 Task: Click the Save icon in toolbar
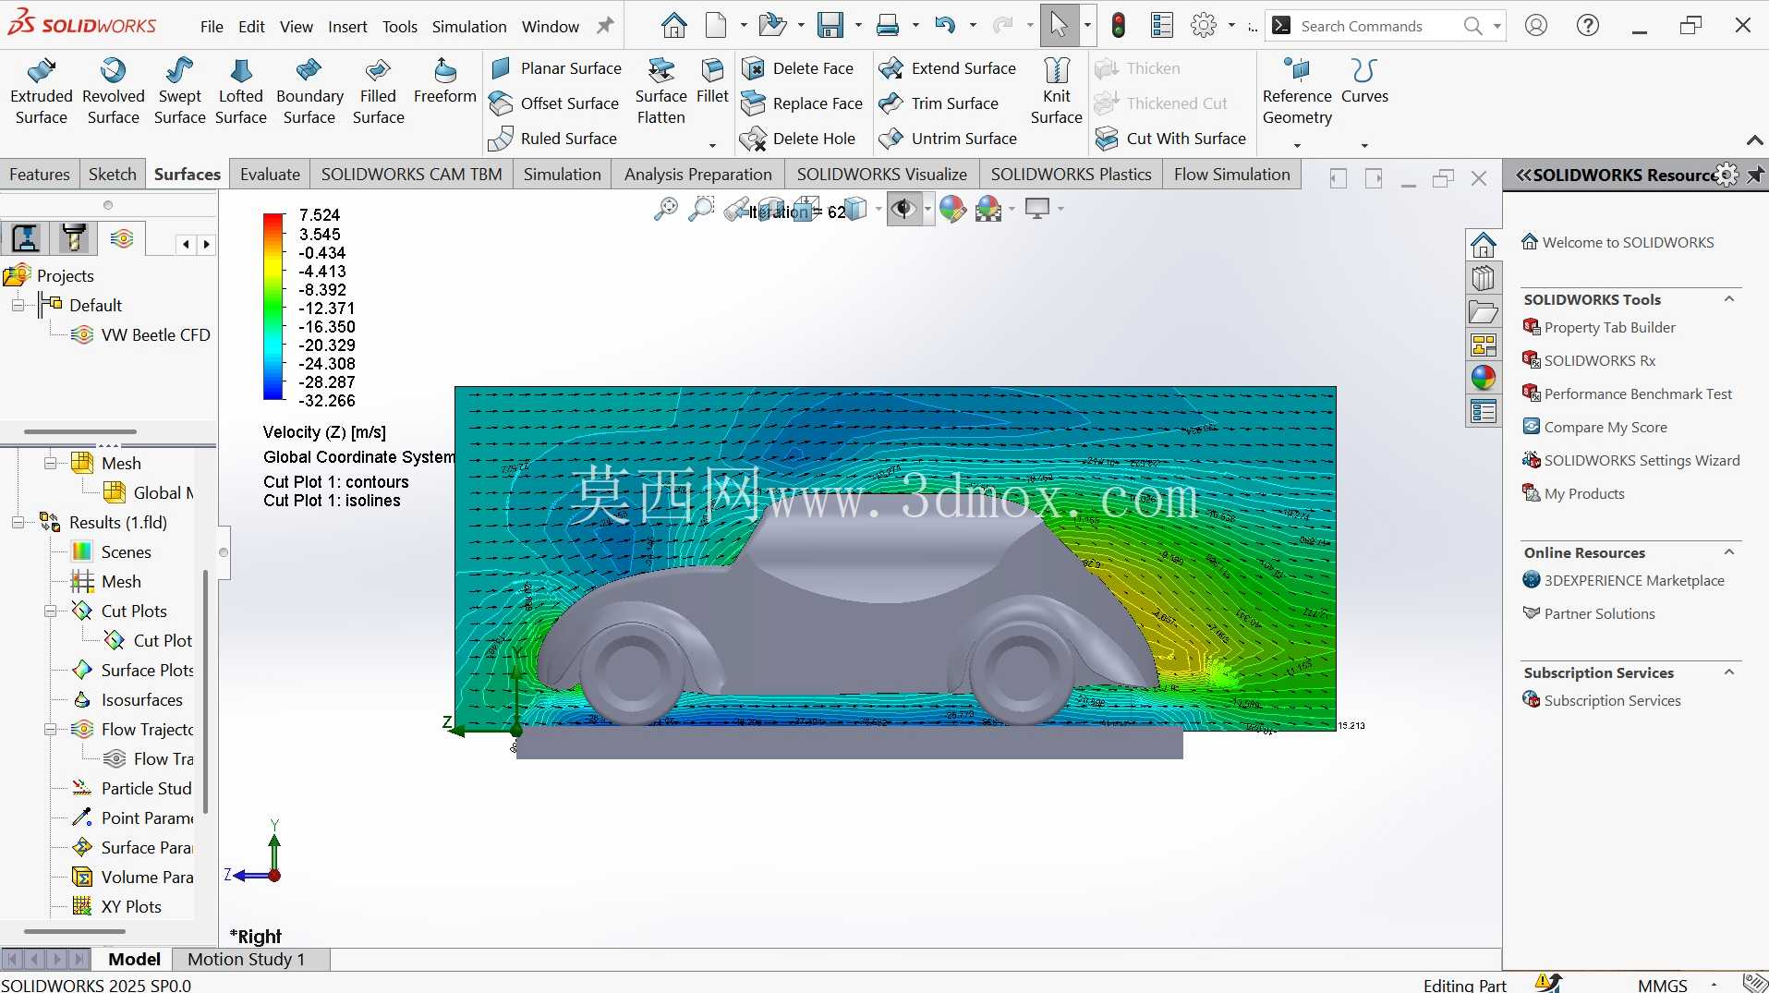[830, 26]
